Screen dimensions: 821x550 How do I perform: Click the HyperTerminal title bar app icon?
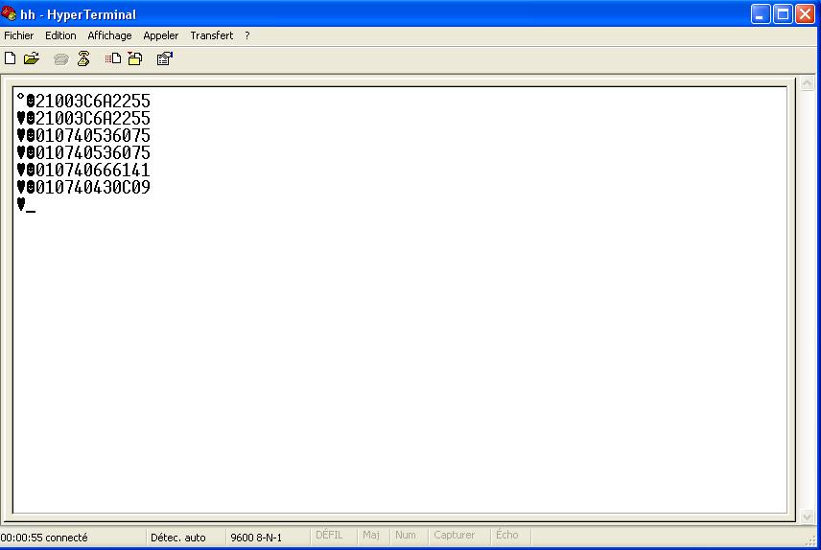coord(9,13)
